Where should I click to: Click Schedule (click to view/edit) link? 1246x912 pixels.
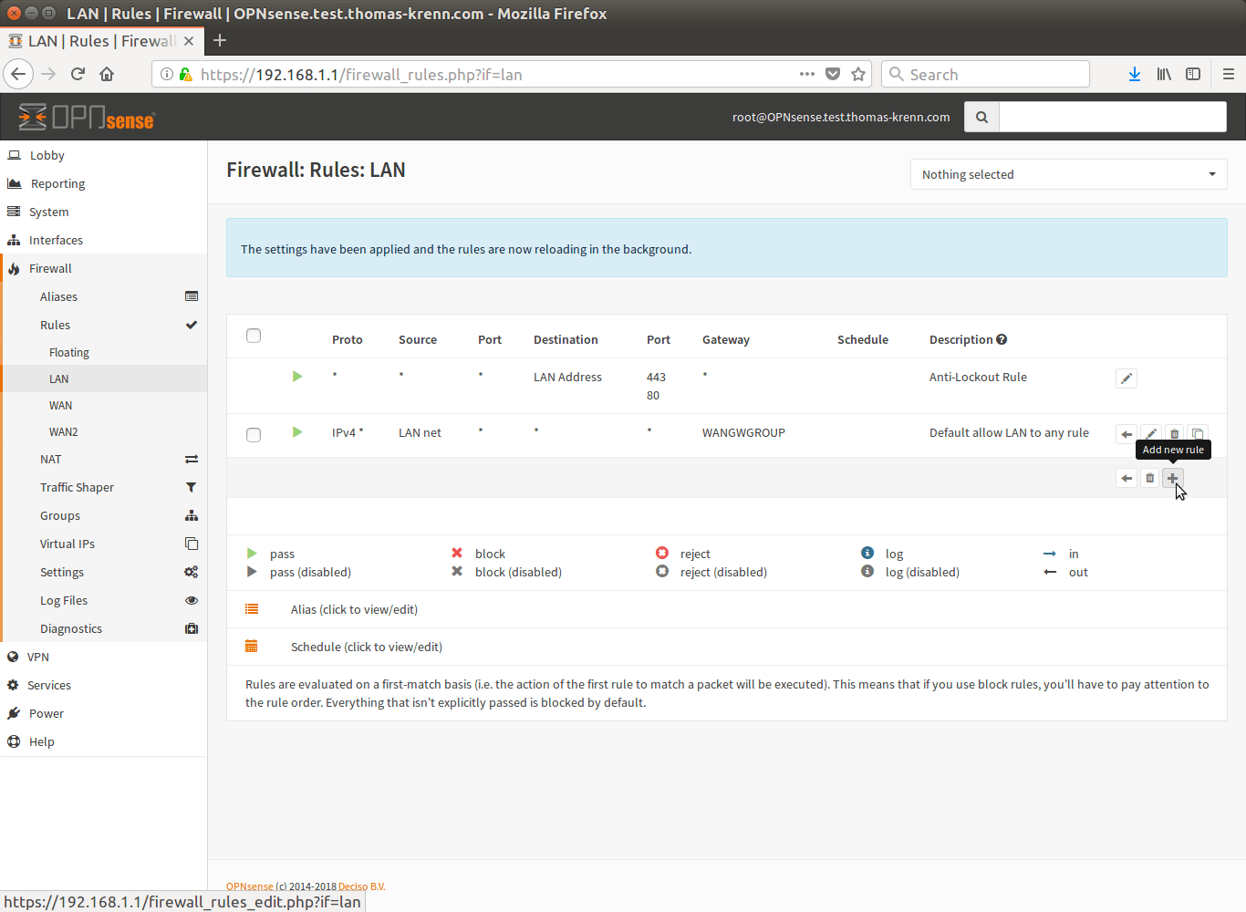pyautogui.click(x=366, y=647)
